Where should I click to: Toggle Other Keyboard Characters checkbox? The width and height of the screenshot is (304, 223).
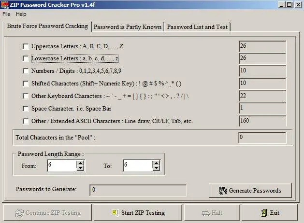pyautogui.click(x=26, y=96)
